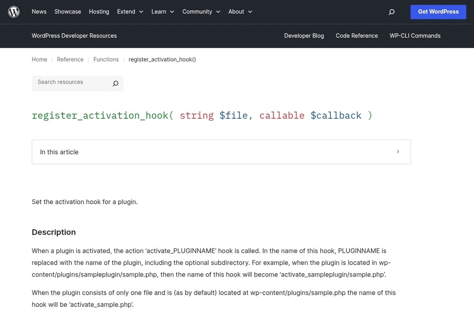The height and width of the screenshot is (316, 474).
Task: Open site search magnifier in top bar
Action: pyautogui.click(x=391, y=12)
